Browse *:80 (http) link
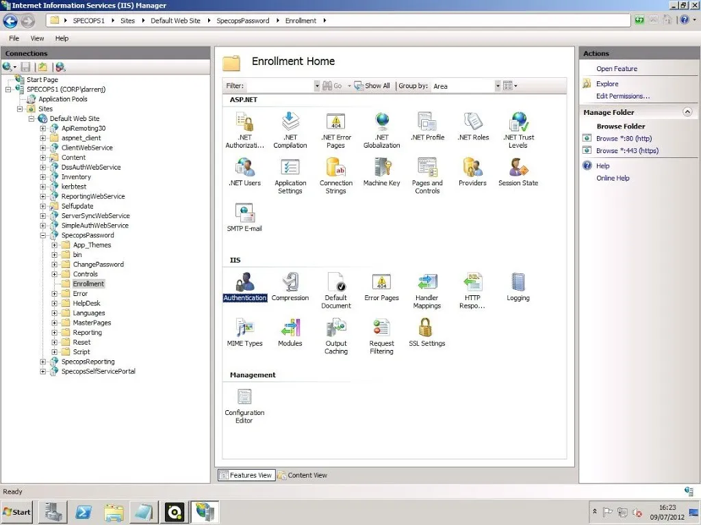Screen dimensions: 701x525 [x=624, y=138]
